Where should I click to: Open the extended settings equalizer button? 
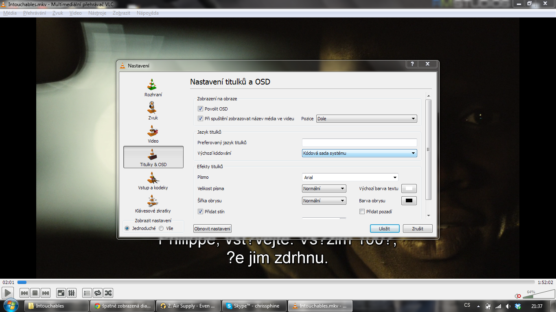72,293
